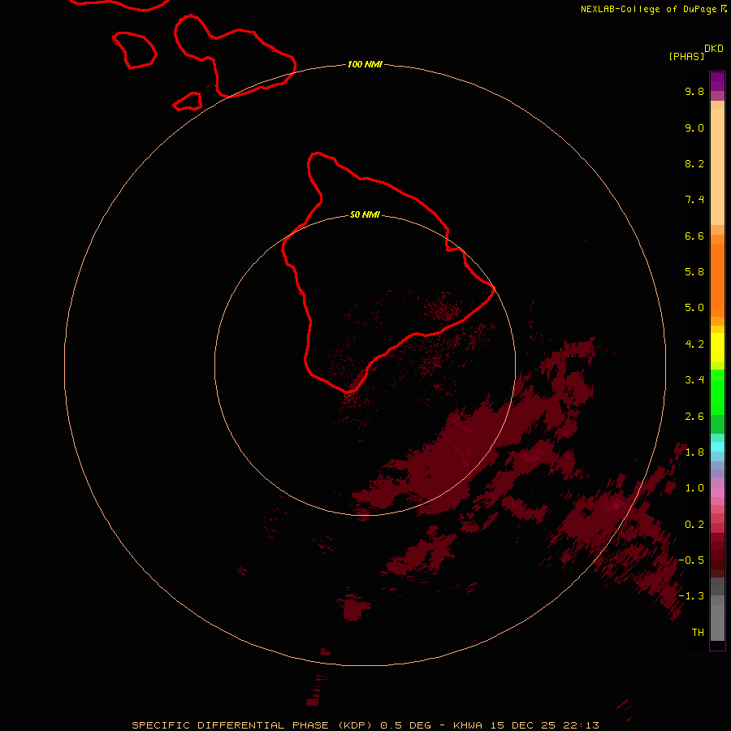The height and width of the screenshot is (731, 731).
Task: Select the 9.8 color scale value
Action: (694, 91)
